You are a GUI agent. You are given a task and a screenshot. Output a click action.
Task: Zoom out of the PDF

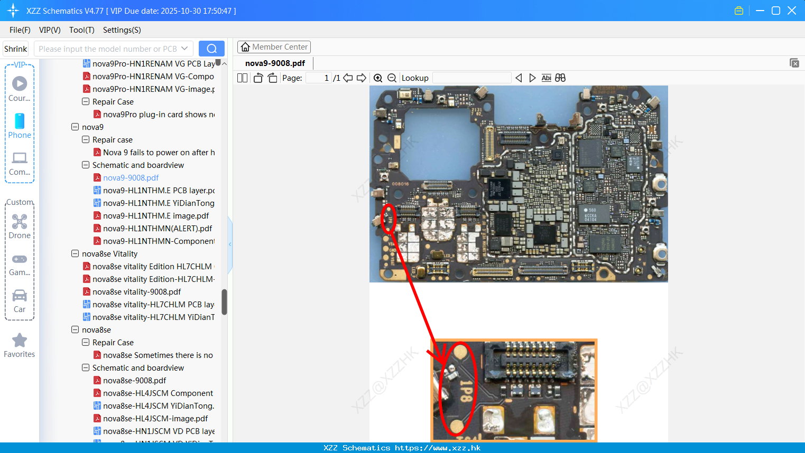(392, 78)
